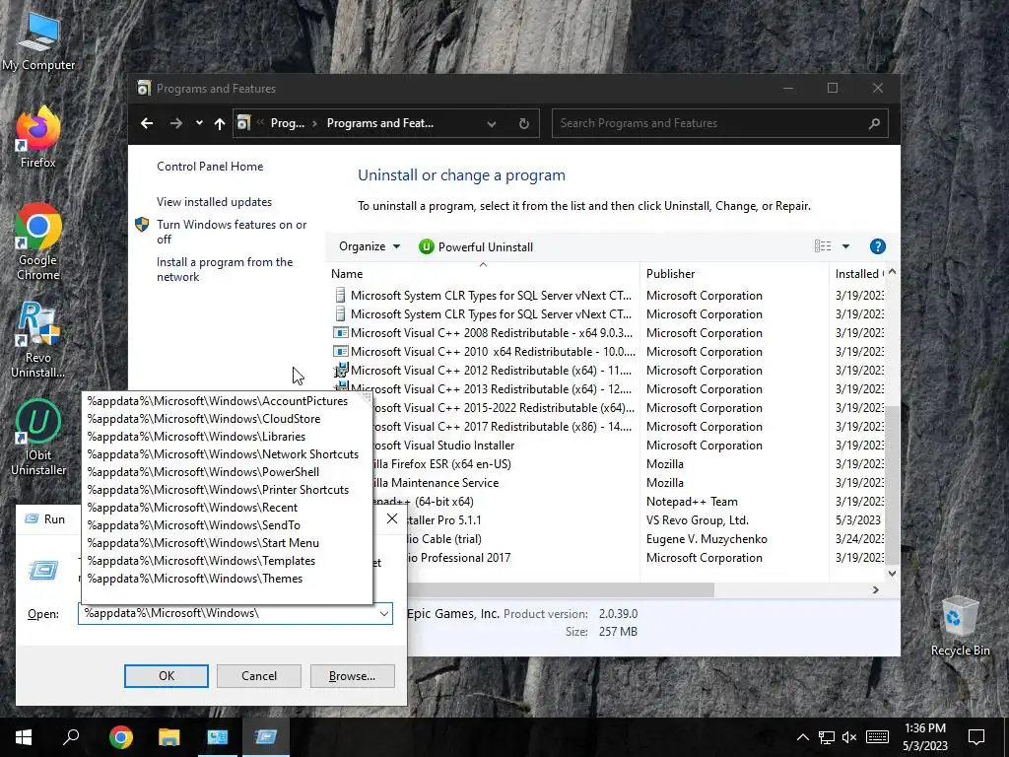Open File Explorer from the taskbar

coord(168,737)
